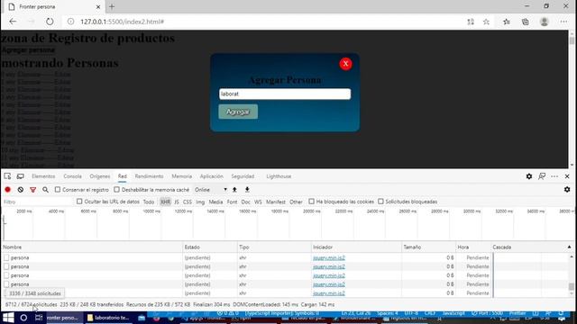
Task: Open the DevTools feedback icon
Action: pyautogui.click(x=542, y=176)
